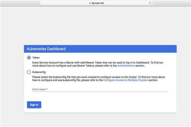Open the Authentication documentation link
Viewport: 191px width, 127px height.
(x=126, y=66)
